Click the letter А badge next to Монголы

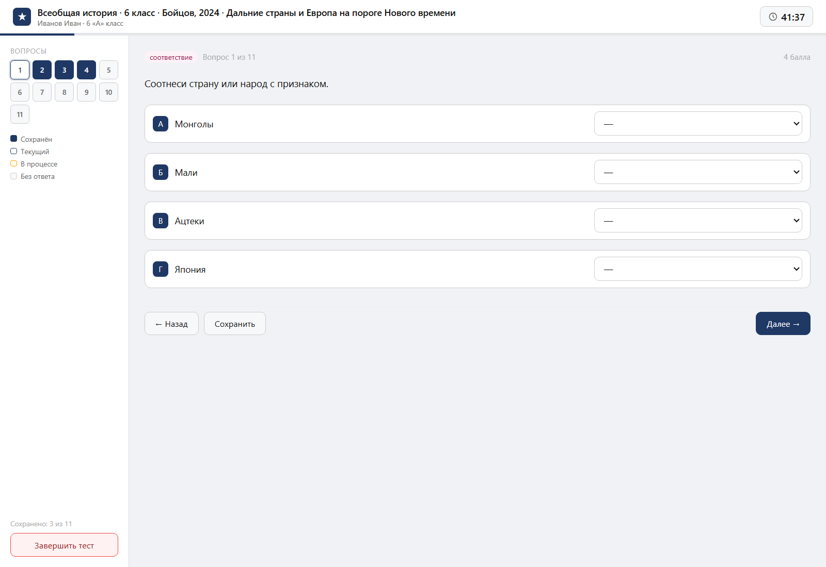tap(161, 124)
